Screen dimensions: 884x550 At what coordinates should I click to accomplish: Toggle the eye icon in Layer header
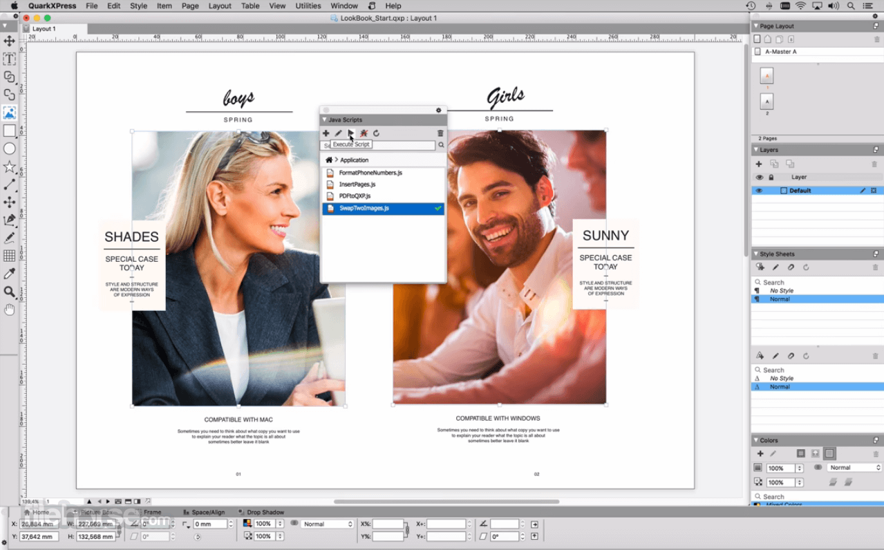point(760,178)
